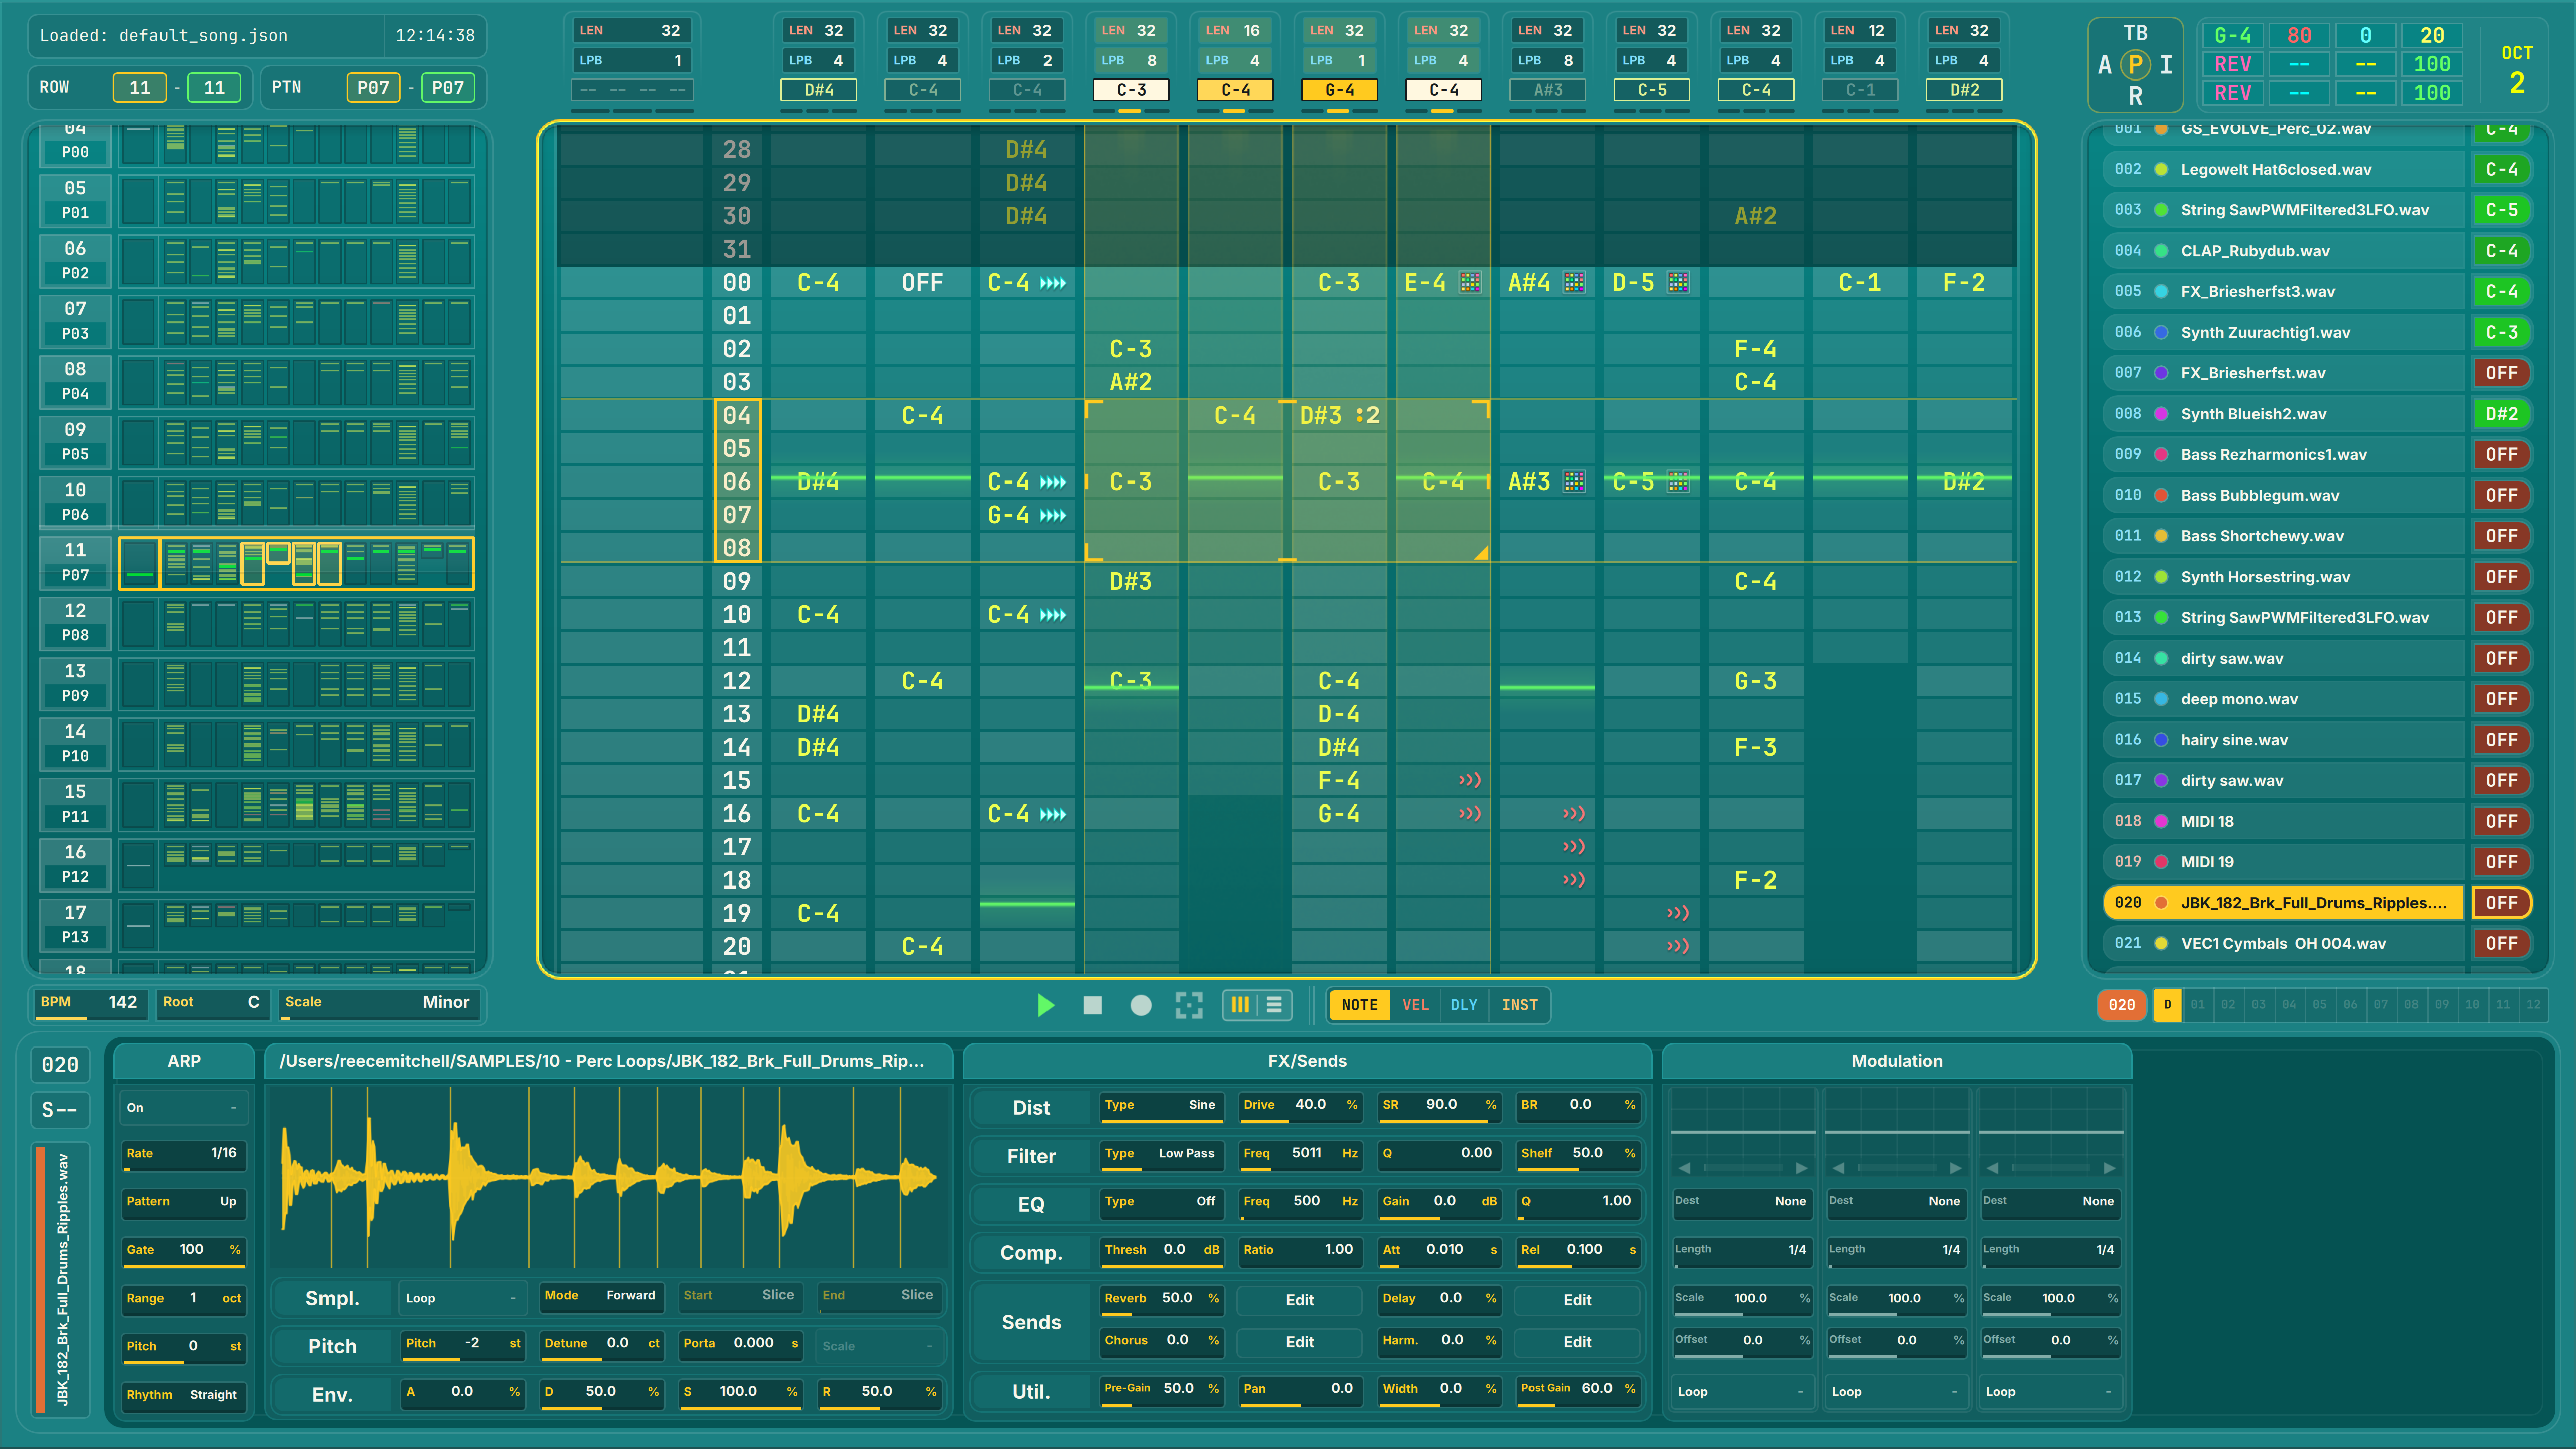Toggle the fullscreen focus frame icon
This screenshot has width=2576, height=1449.
1189,1005
